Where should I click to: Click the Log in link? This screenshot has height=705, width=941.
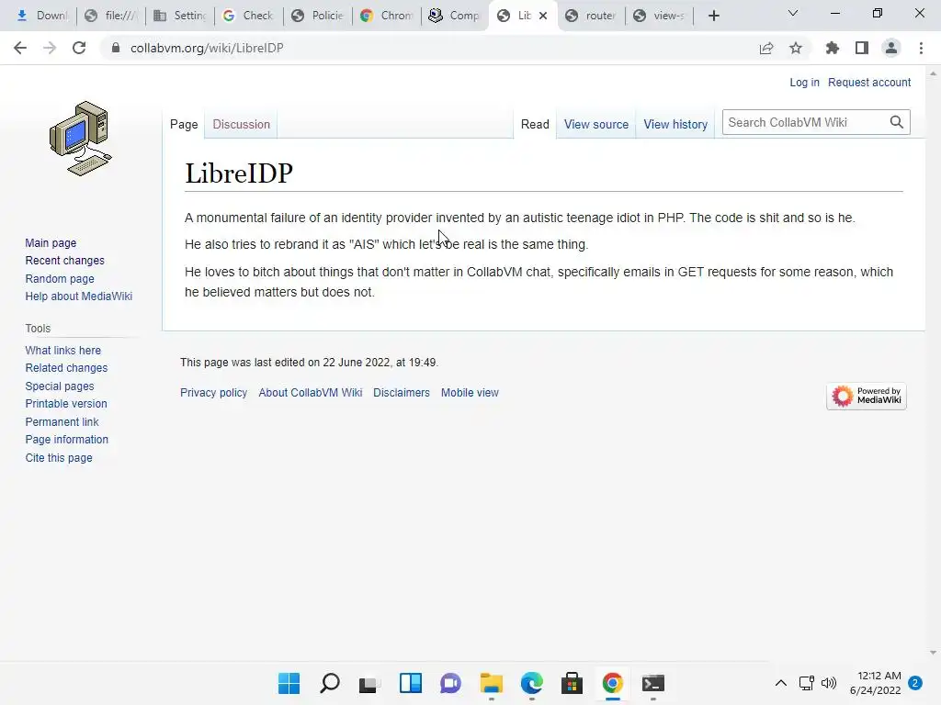[804, 82]
